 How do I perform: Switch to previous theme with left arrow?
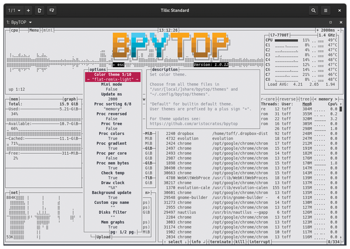(x=89, y=79)
